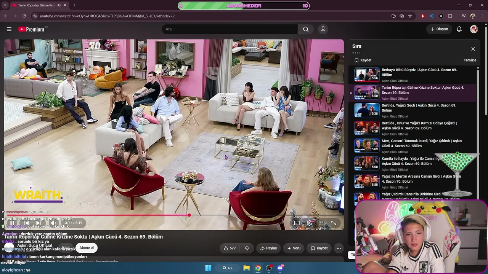Click the search magnifier button
Screen dimensions: 488x274
tap(306, 29)
